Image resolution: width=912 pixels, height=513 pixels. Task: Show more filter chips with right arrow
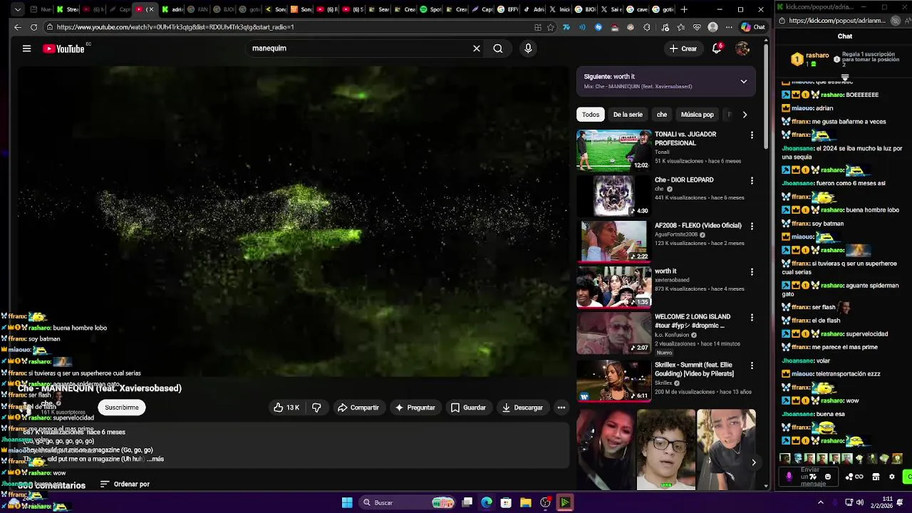coord(745,115)
